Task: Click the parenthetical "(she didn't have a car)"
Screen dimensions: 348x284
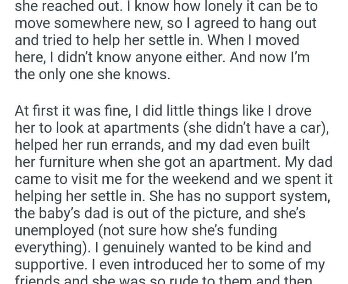Action: point(258,129)
